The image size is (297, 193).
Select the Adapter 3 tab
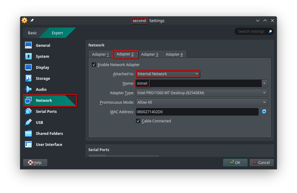pos(149,54)
